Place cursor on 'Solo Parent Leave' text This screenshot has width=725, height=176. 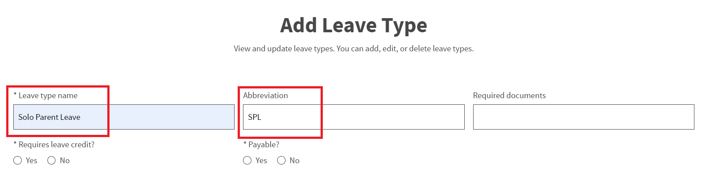(49, 117)
